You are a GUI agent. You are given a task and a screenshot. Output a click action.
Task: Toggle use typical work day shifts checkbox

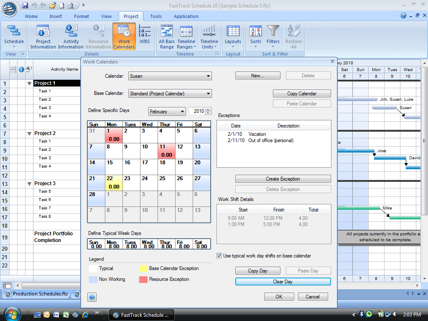(x=219, y=256)
